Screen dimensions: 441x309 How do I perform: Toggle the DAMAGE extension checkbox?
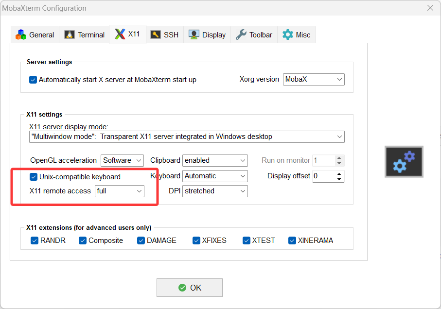pyautogui.click(x=141, y=240)
